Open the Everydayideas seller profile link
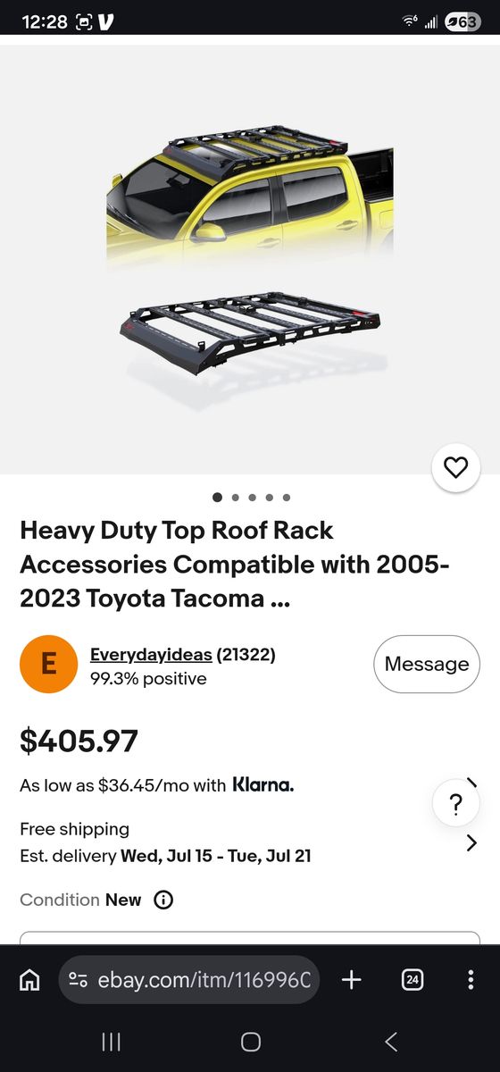Image resolution: width=500 pixels, height=1072 pixels. pos(151,655)
